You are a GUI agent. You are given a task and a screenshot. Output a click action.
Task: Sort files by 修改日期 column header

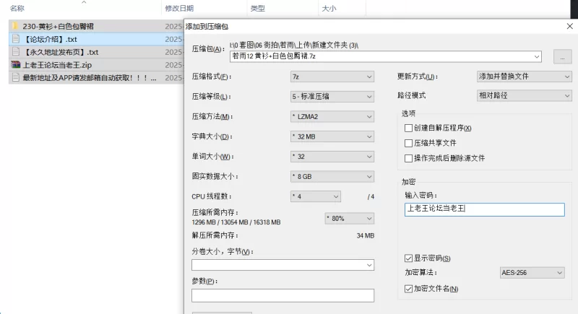tap(179, 8)
